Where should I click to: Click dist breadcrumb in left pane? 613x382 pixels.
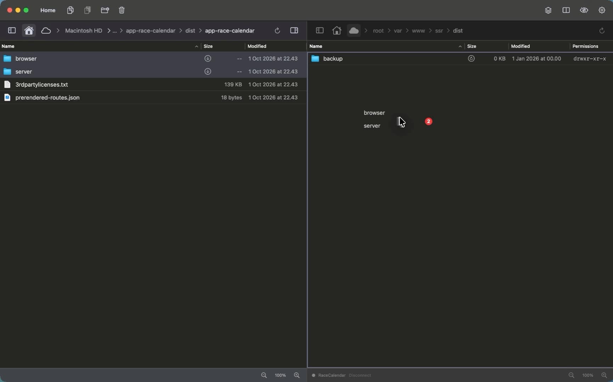[x=190, y=31]
